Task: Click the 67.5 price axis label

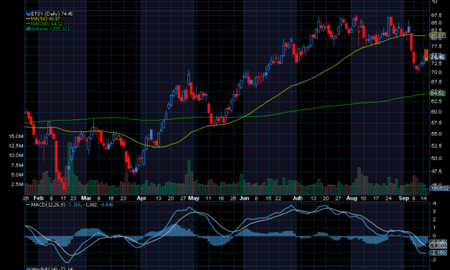Action: 436,82
